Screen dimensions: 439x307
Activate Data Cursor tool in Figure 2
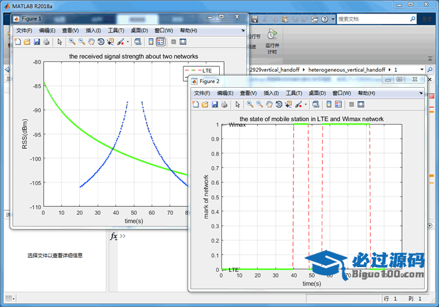[288, 104]
